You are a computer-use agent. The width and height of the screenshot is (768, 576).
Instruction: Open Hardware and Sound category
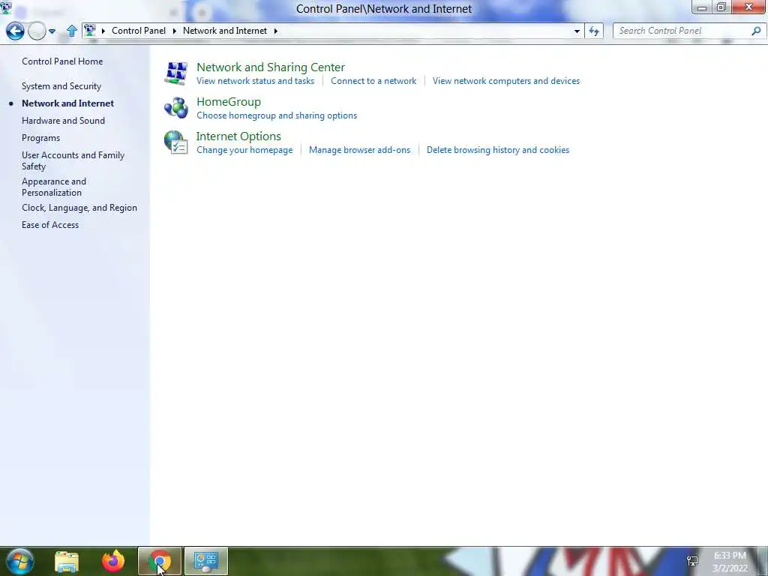(63, 121)
